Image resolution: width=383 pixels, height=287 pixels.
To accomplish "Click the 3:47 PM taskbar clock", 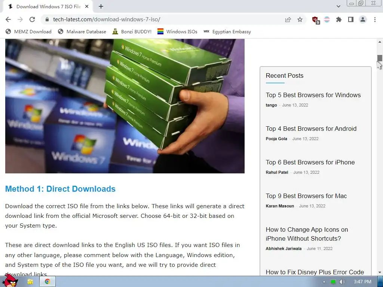I will [x=362, y=282].
